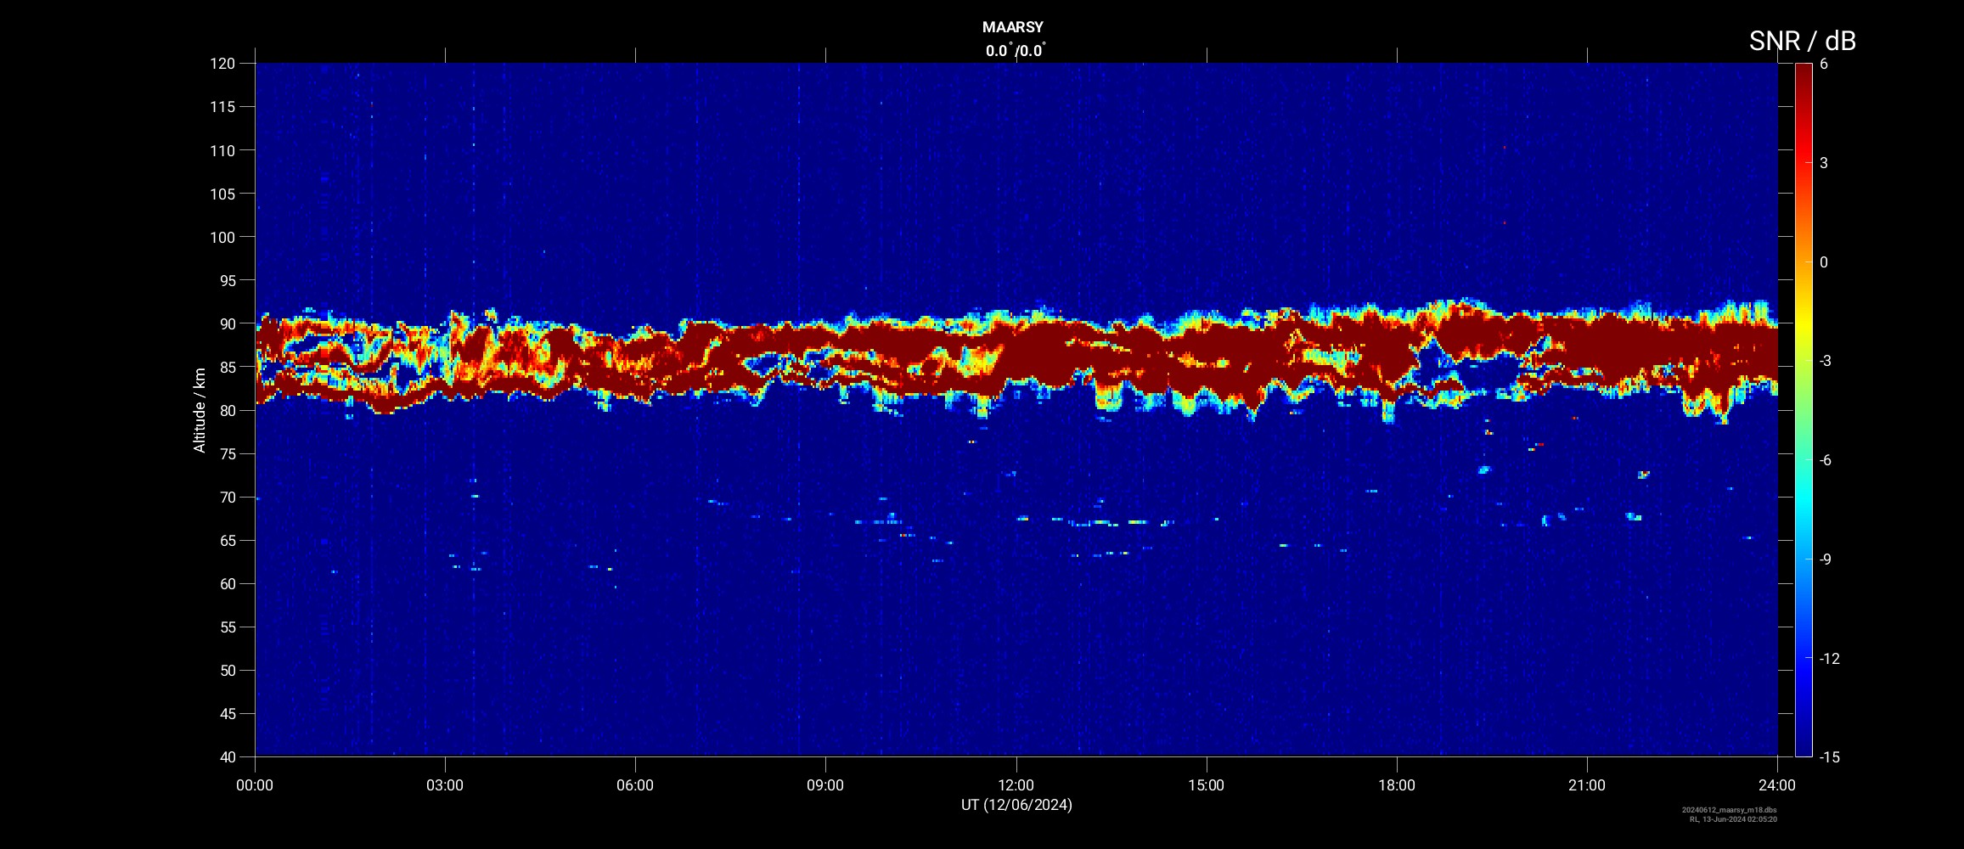Click the 90 km altitude tick label
1964x849 pixels.
click(227, 324)
